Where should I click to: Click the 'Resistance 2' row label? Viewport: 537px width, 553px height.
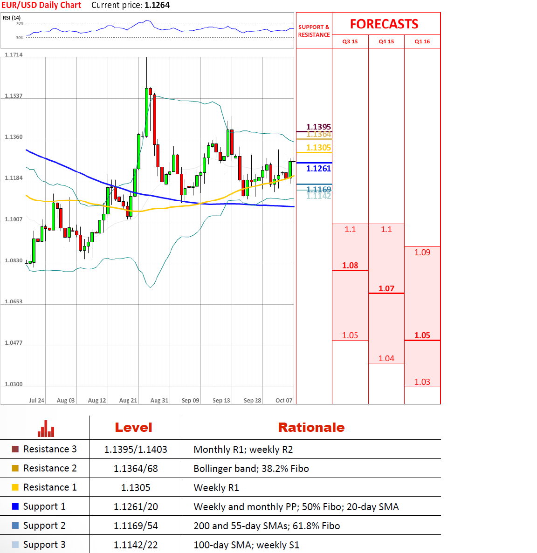pyautogui.click(x=50, y=468)
